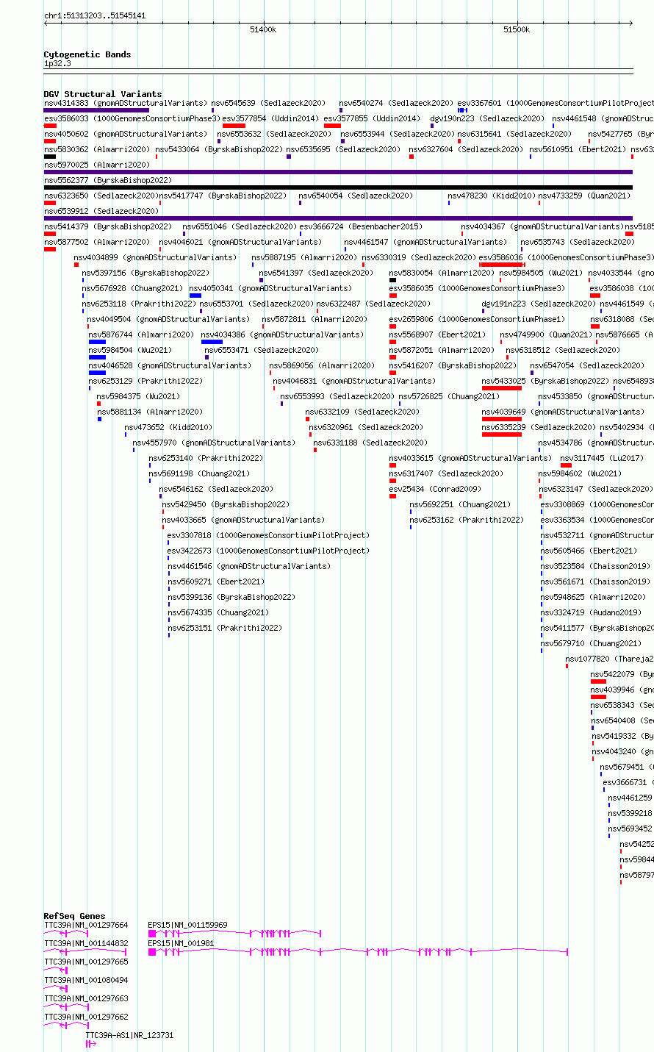Open variant nsv5726825 (Chuang2021)
The image size is (654, 1052).
[449, 396]
